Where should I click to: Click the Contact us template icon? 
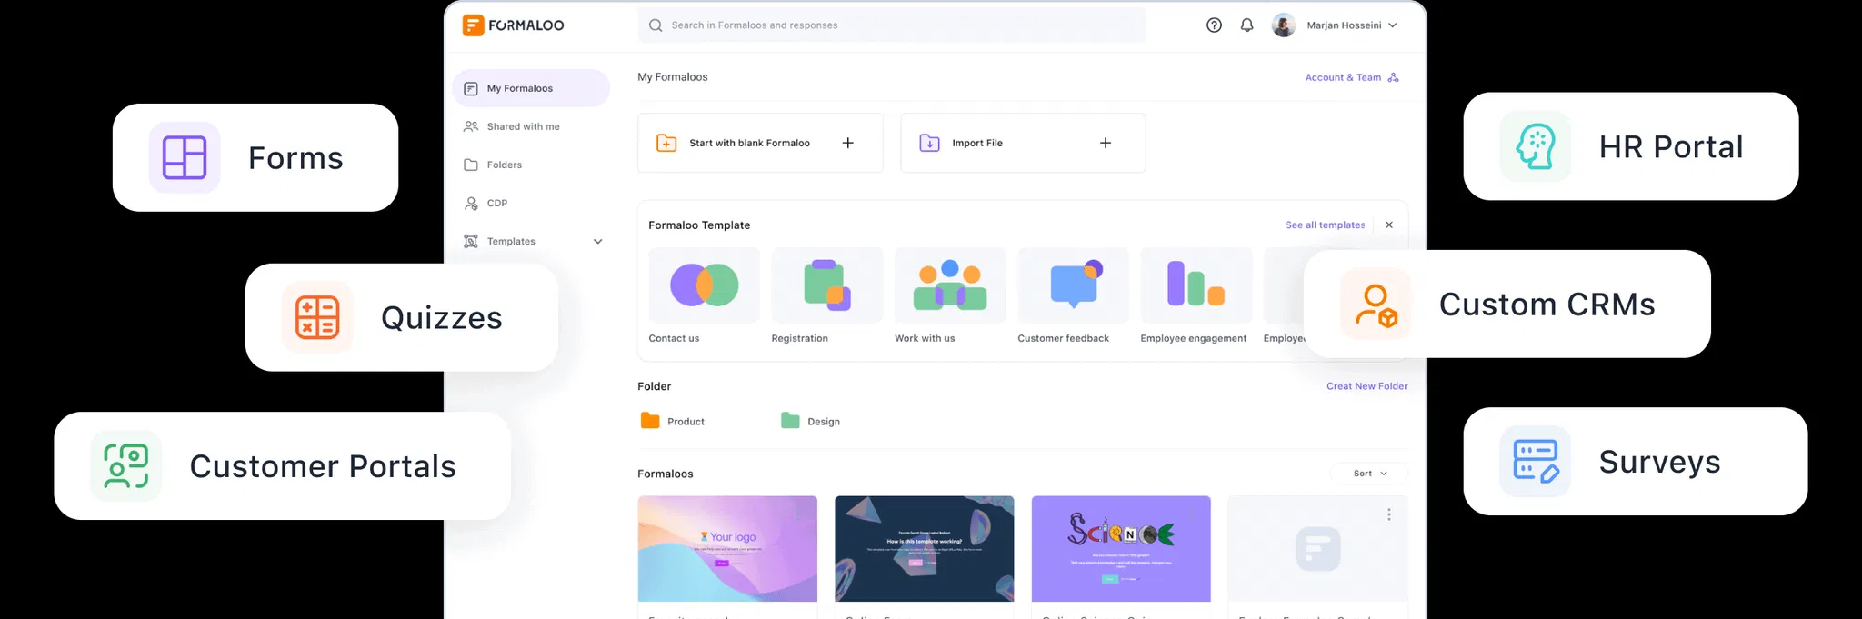coord(704,285)
